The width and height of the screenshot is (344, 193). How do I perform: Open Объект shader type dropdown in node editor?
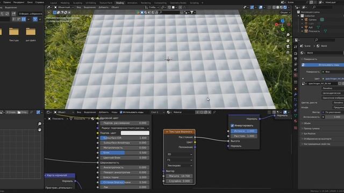coord(64,112)
